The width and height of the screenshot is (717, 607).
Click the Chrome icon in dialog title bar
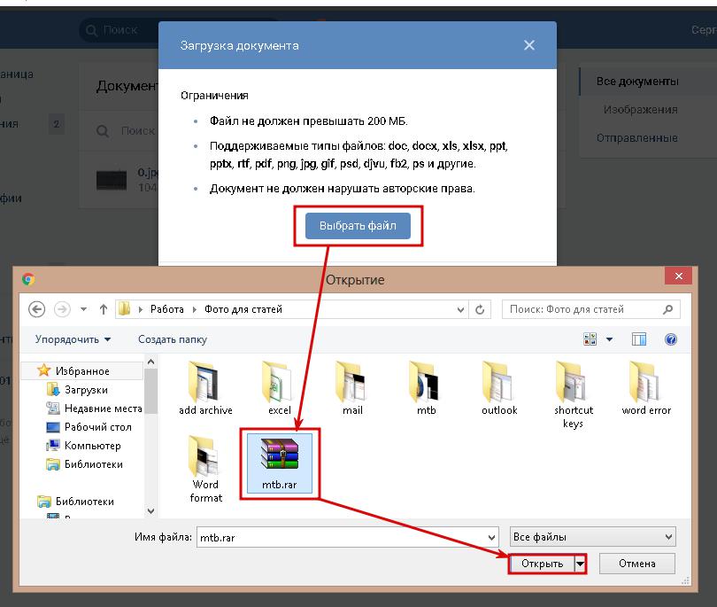[x=28, y=279]
